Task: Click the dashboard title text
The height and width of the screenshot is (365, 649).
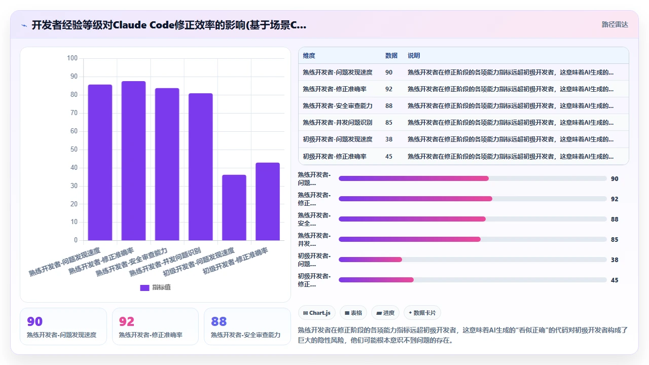Action: click(x=169, y=25)
